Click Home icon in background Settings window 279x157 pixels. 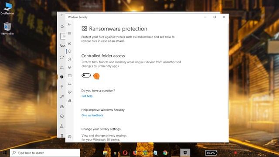pyautogui.click(x=62, y=27)
